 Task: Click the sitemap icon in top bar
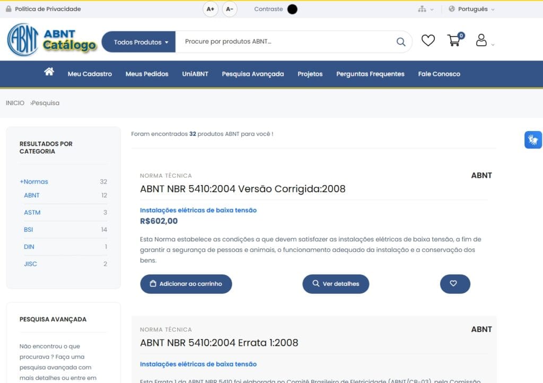(422, 9)
